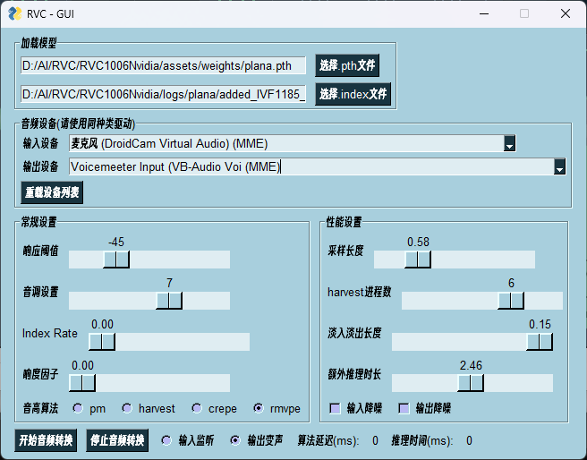This screenshot has height=460, width=587.
Task: Focus the .index file path field
Action: tap(163, 94)
